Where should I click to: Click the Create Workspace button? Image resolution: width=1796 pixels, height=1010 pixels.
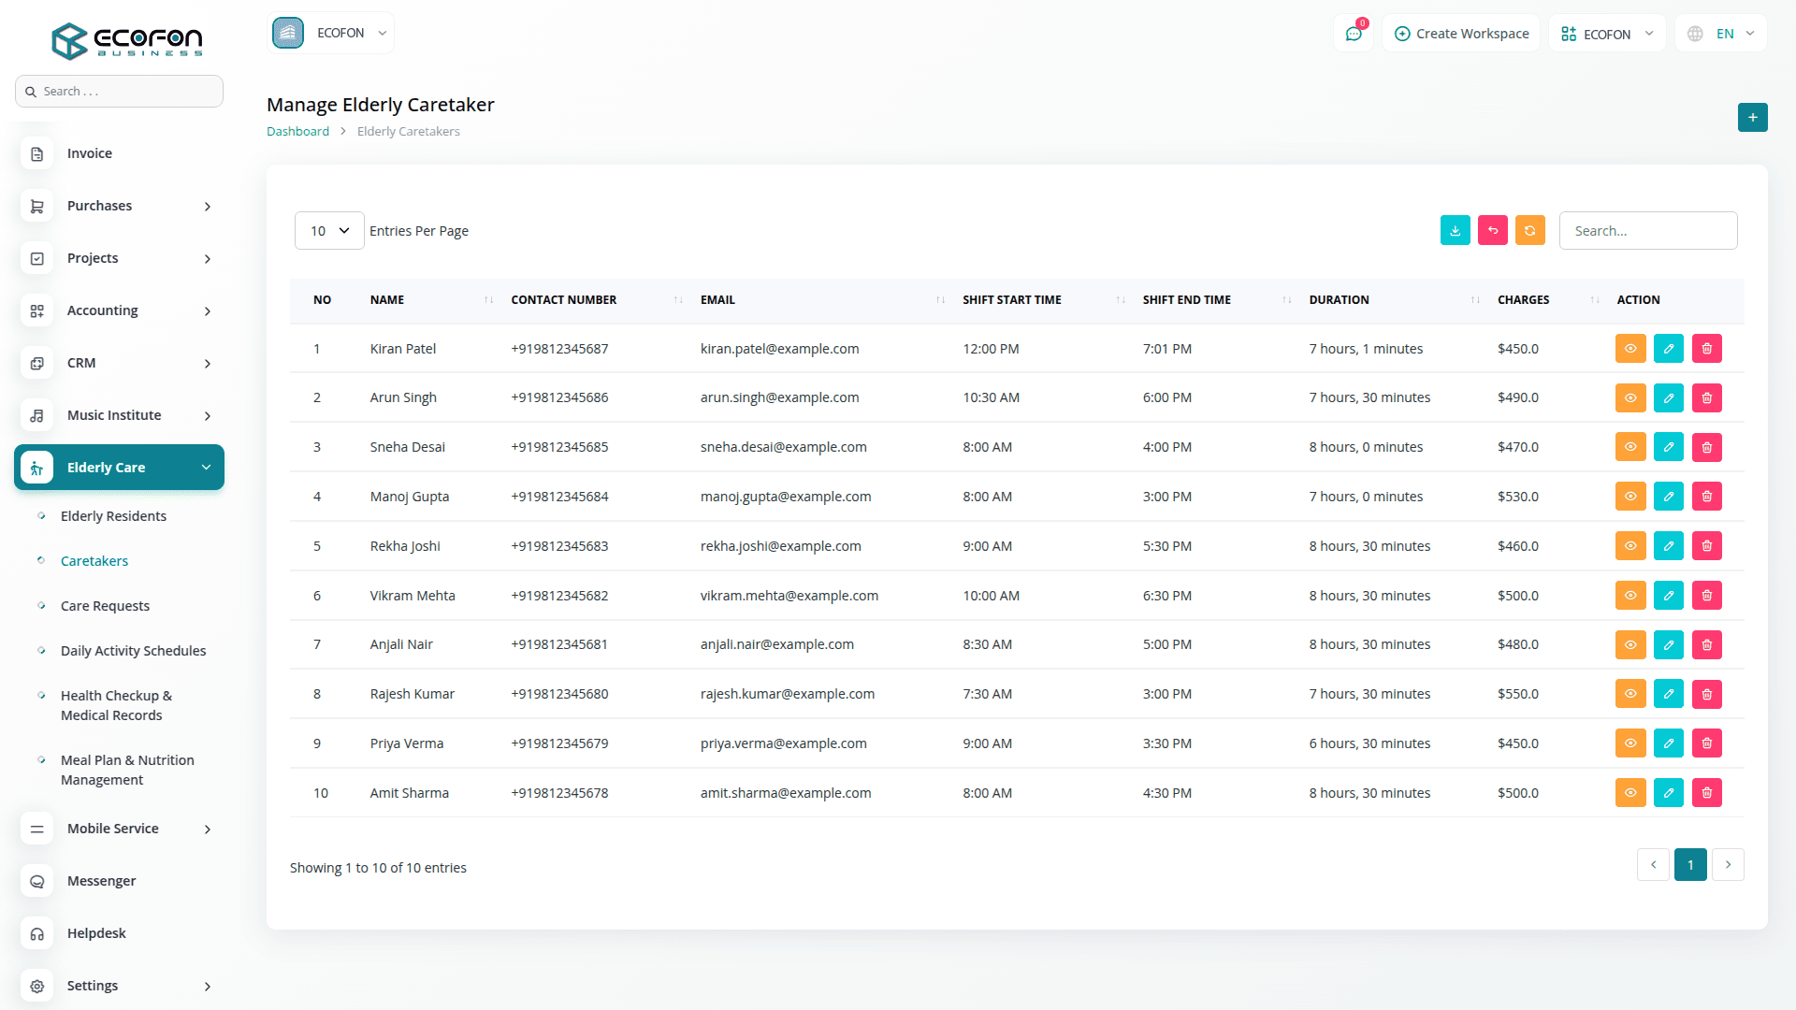pyautogui.click(x=1461, y=34)
